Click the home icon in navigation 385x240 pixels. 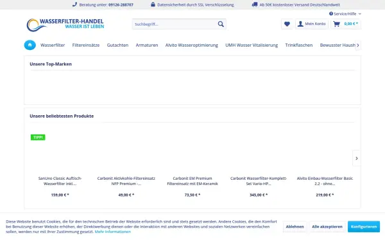tap(30, 45)
